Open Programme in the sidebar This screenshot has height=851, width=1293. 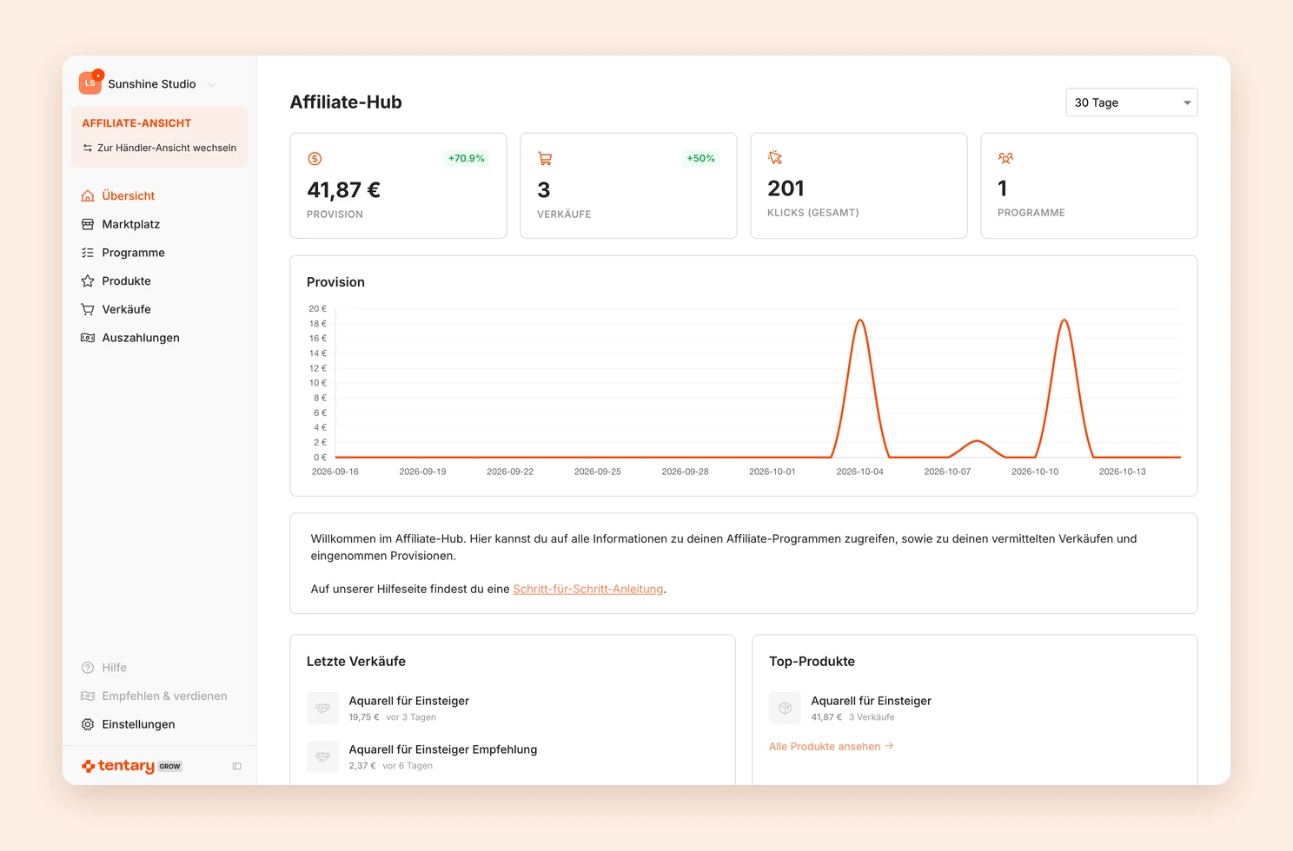[x=133, y=253]
